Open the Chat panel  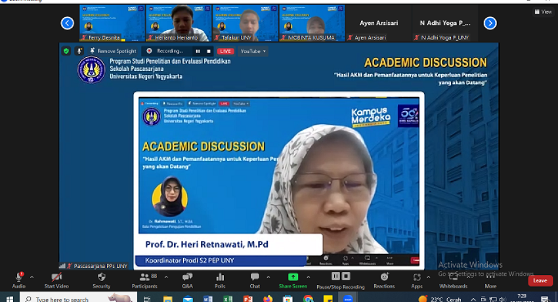pyautogui.click(x=255, y=280)
